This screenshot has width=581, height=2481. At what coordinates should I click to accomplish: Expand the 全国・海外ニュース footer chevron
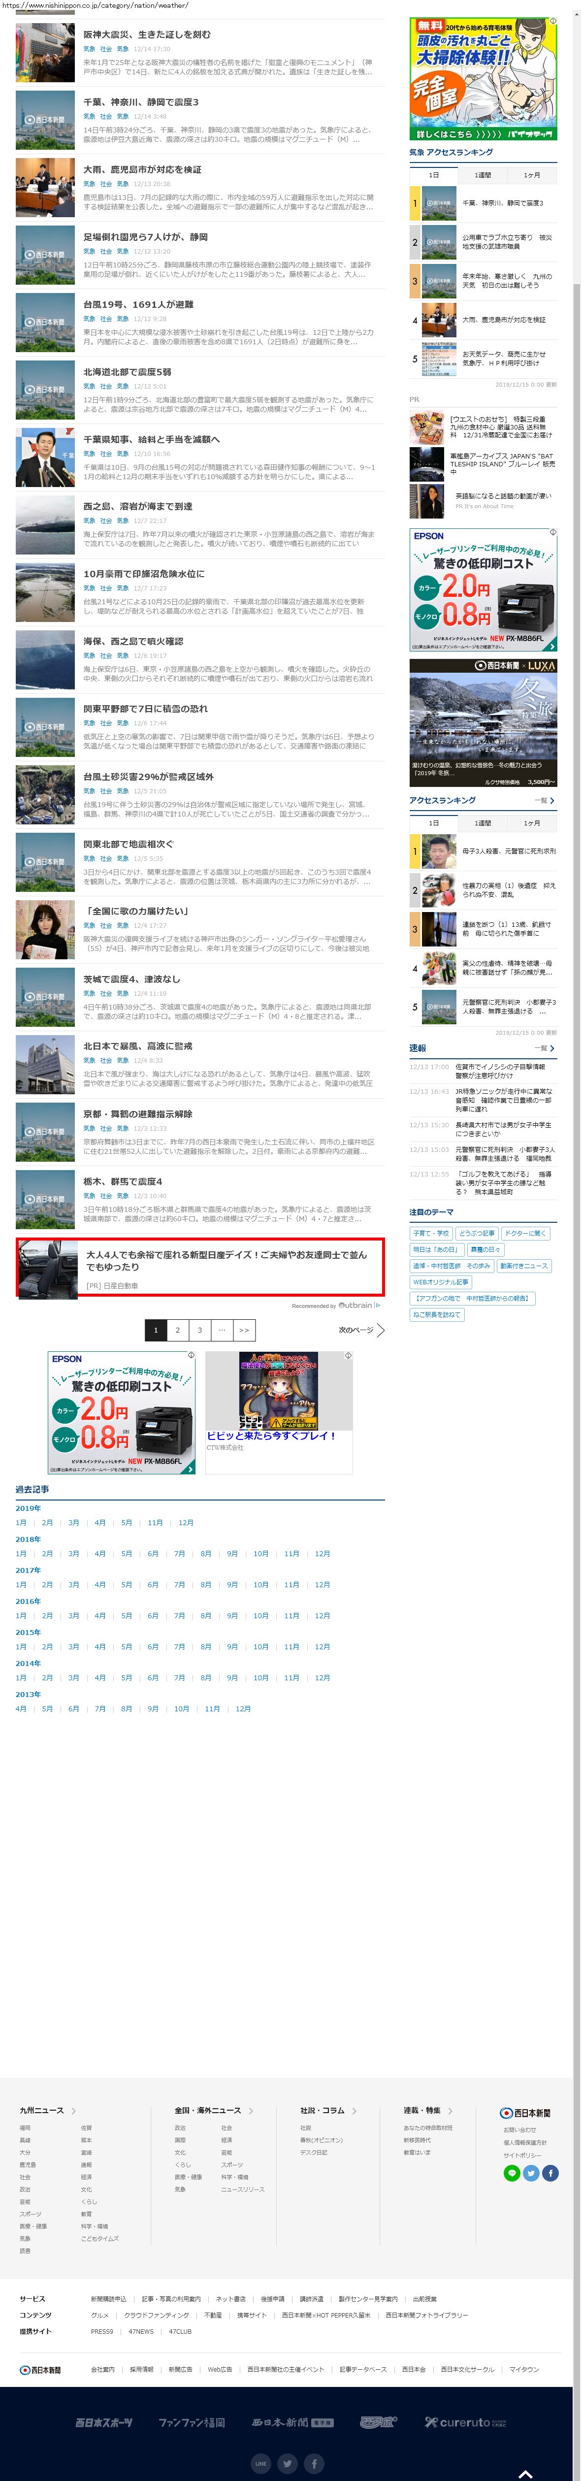(251, 2110)
